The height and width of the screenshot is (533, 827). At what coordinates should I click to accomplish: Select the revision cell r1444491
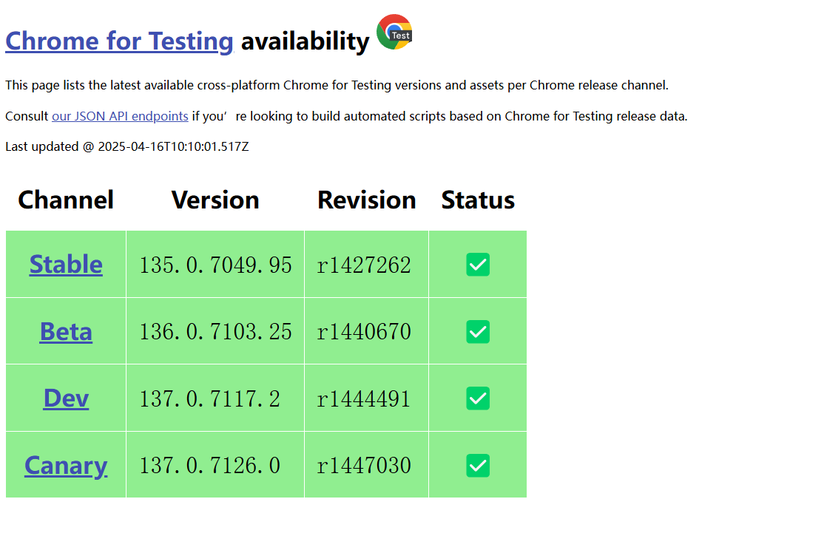[x=367, y=398]
